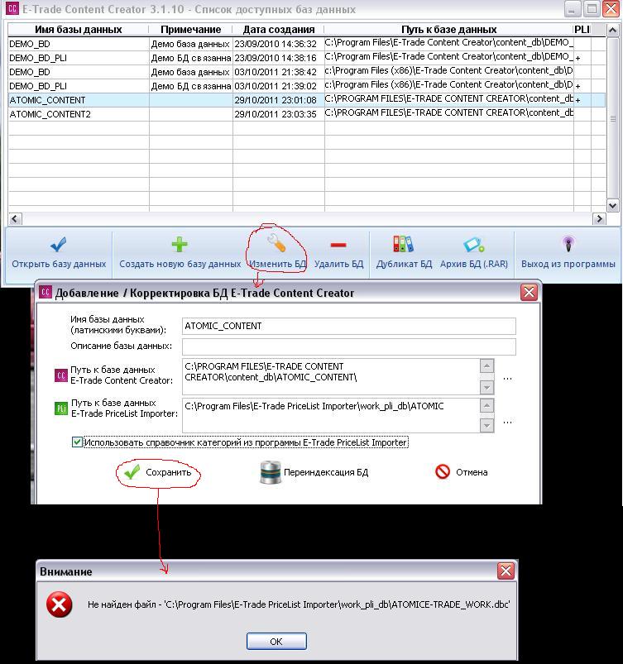Click the Удалить БД label
Viewport: 623px width, 664px height.
(x=338, y=264)
